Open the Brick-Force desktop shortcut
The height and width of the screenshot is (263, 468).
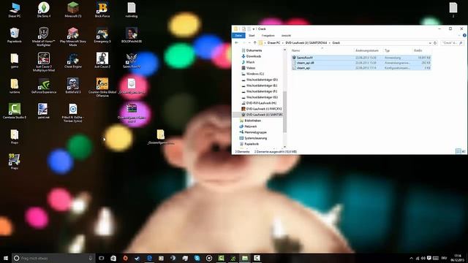tap(102, 9)
